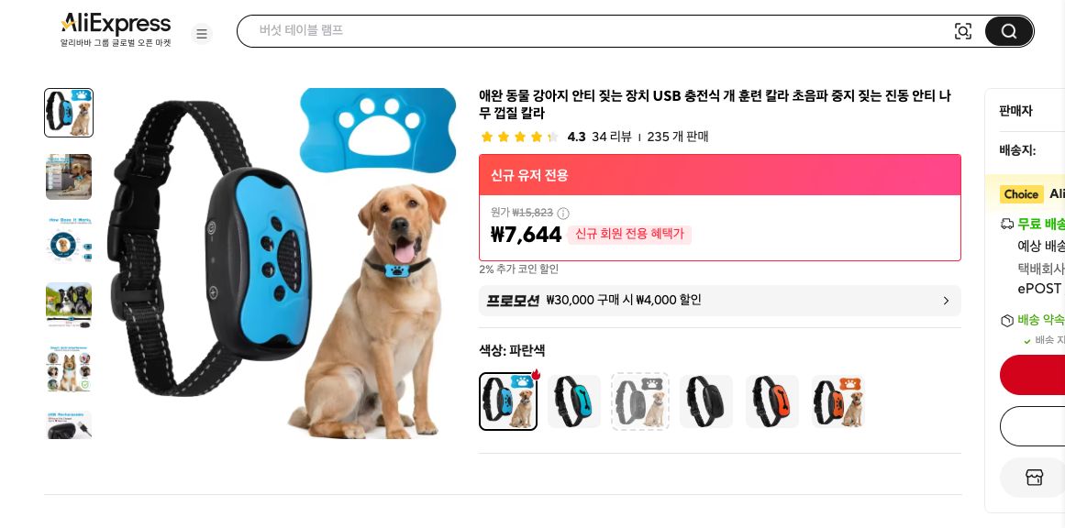
Task: Open the 'How Does It Work' thumbnail
Action: [x=69, y=241]
